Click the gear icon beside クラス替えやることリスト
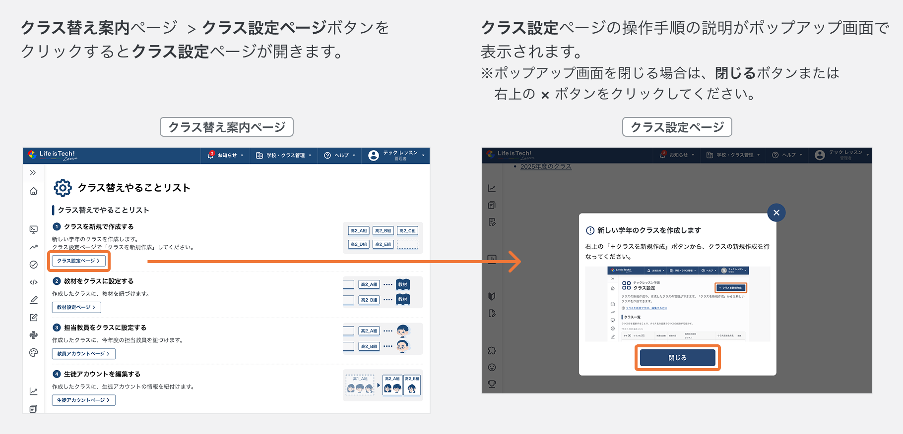Viewport: 903px width, 434px height. point(63,188)
